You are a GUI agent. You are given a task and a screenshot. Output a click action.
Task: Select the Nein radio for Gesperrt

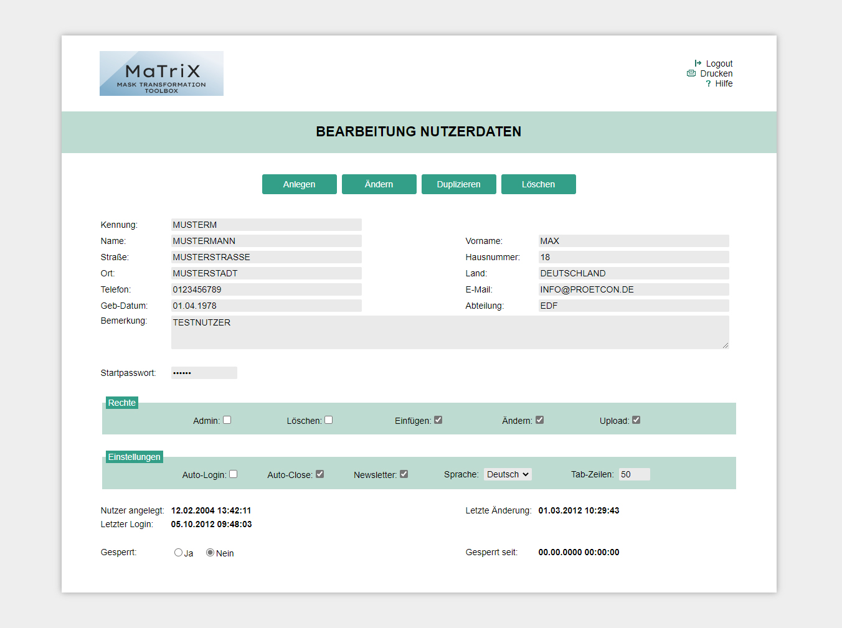coord(210,553)
